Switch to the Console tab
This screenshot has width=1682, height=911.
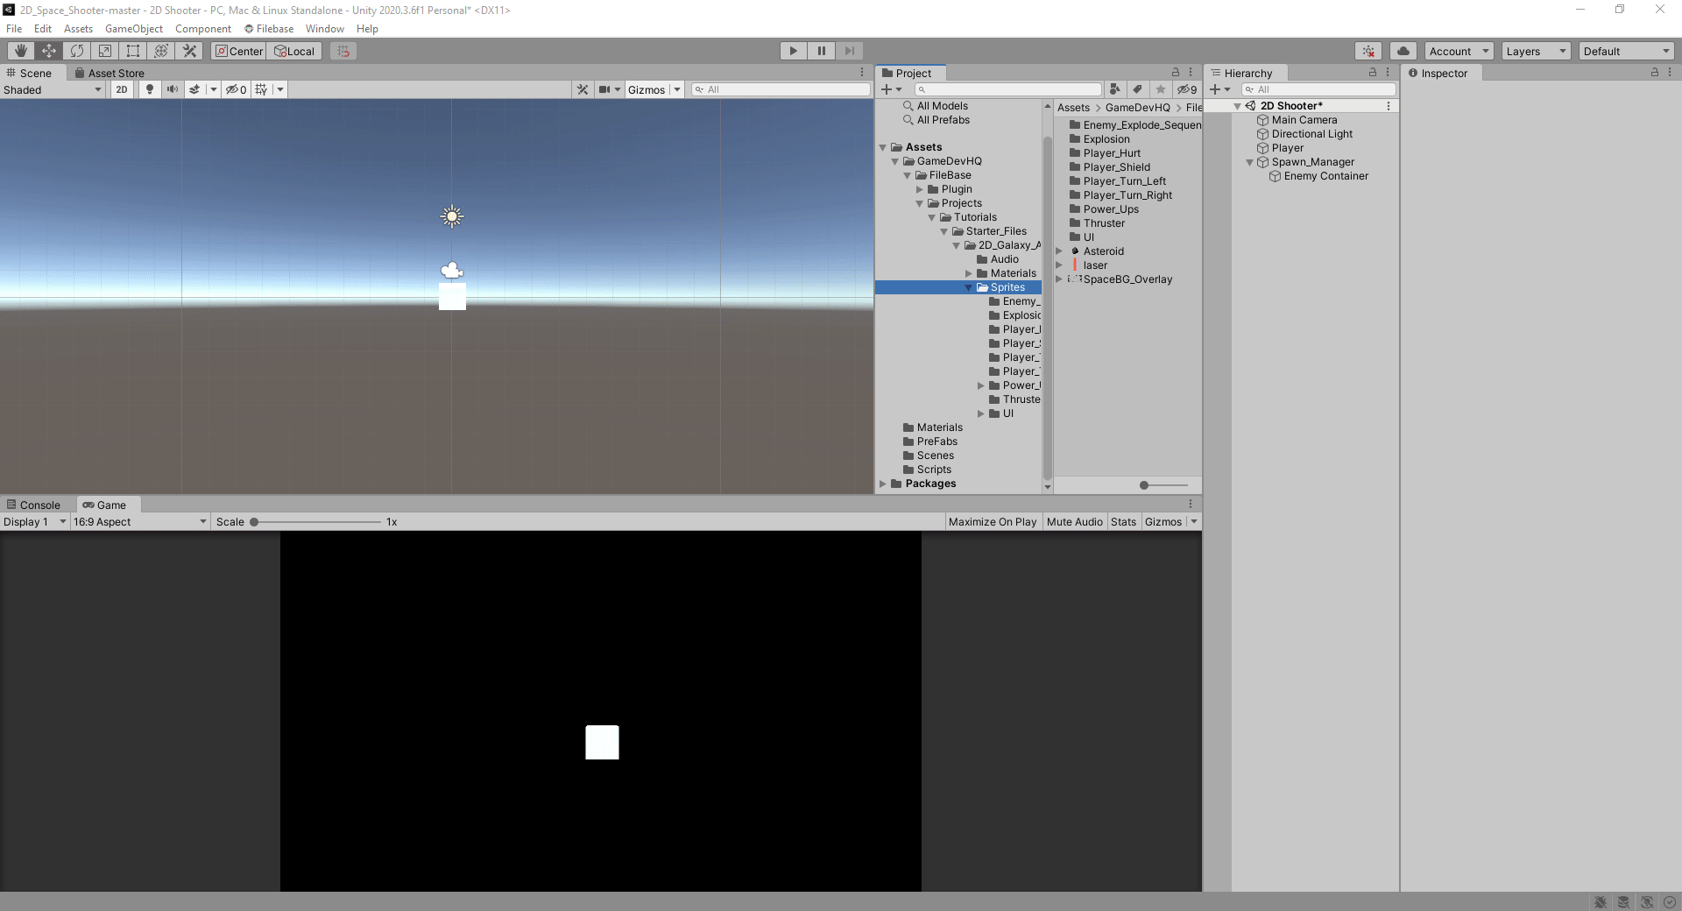(x=35, y=505)
